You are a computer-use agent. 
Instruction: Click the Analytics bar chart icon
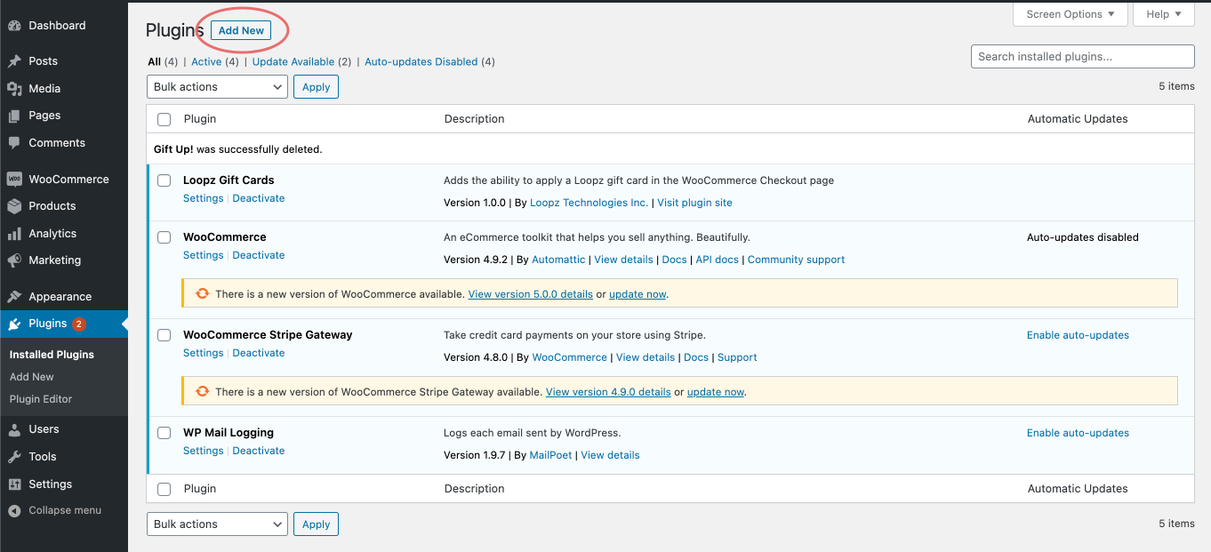(x=14, y=234)
